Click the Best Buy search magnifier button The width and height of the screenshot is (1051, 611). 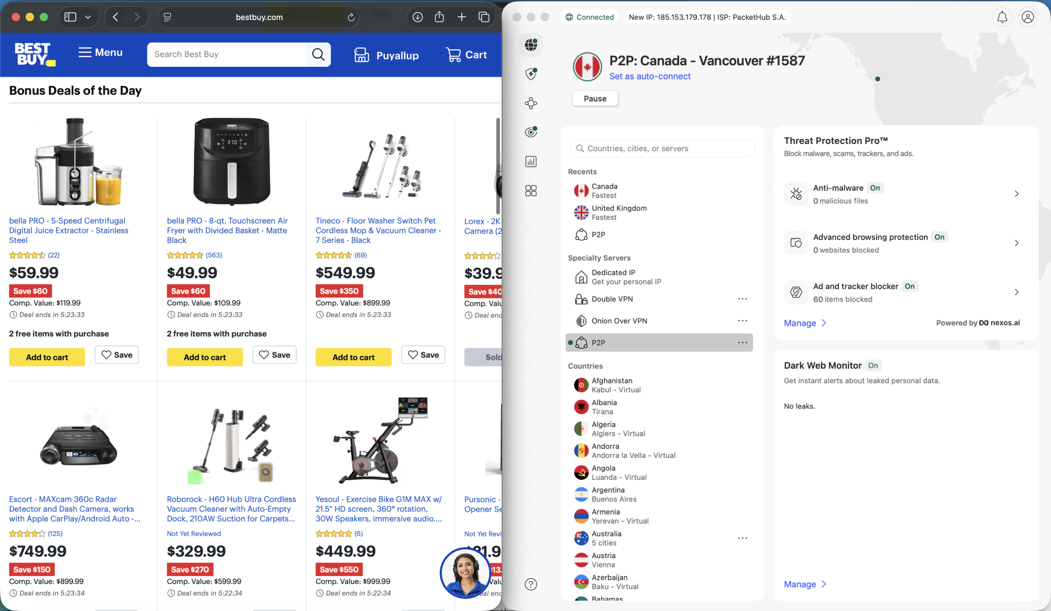click(x=319, y=55)
